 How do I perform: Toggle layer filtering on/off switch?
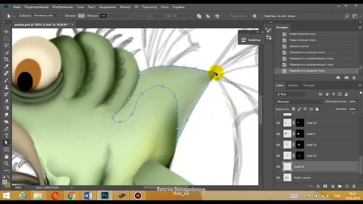coord(361,93)
